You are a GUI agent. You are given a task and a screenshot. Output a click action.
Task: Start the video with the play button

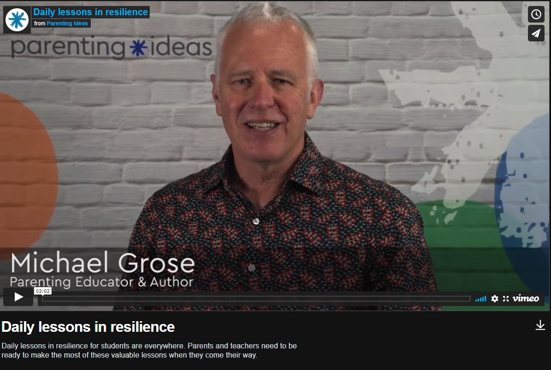pyautogui.click(x=18, y=297)
